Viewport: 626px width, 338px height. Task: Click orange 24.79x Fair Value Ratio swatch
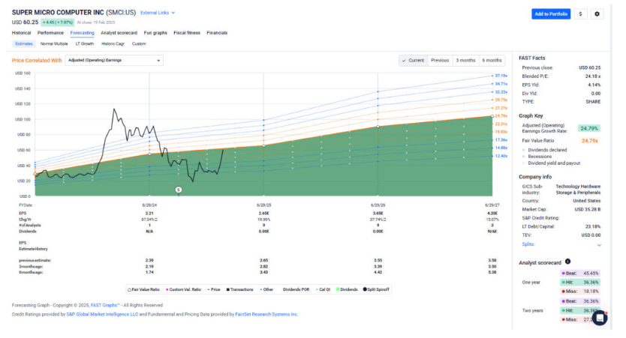coord(590,141)
